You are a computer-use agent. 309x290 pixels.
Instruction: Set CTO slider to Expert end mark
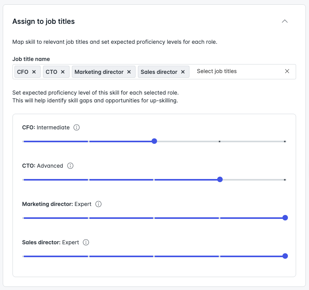tap(285, 180)
